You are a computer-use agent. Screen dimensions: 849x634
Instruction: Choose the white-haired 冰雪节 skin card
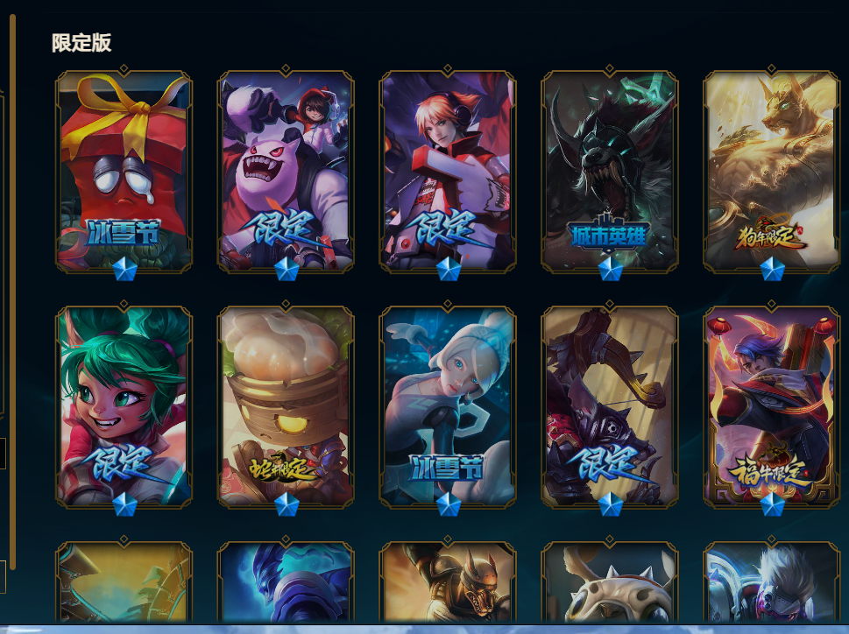click(447, 405)
